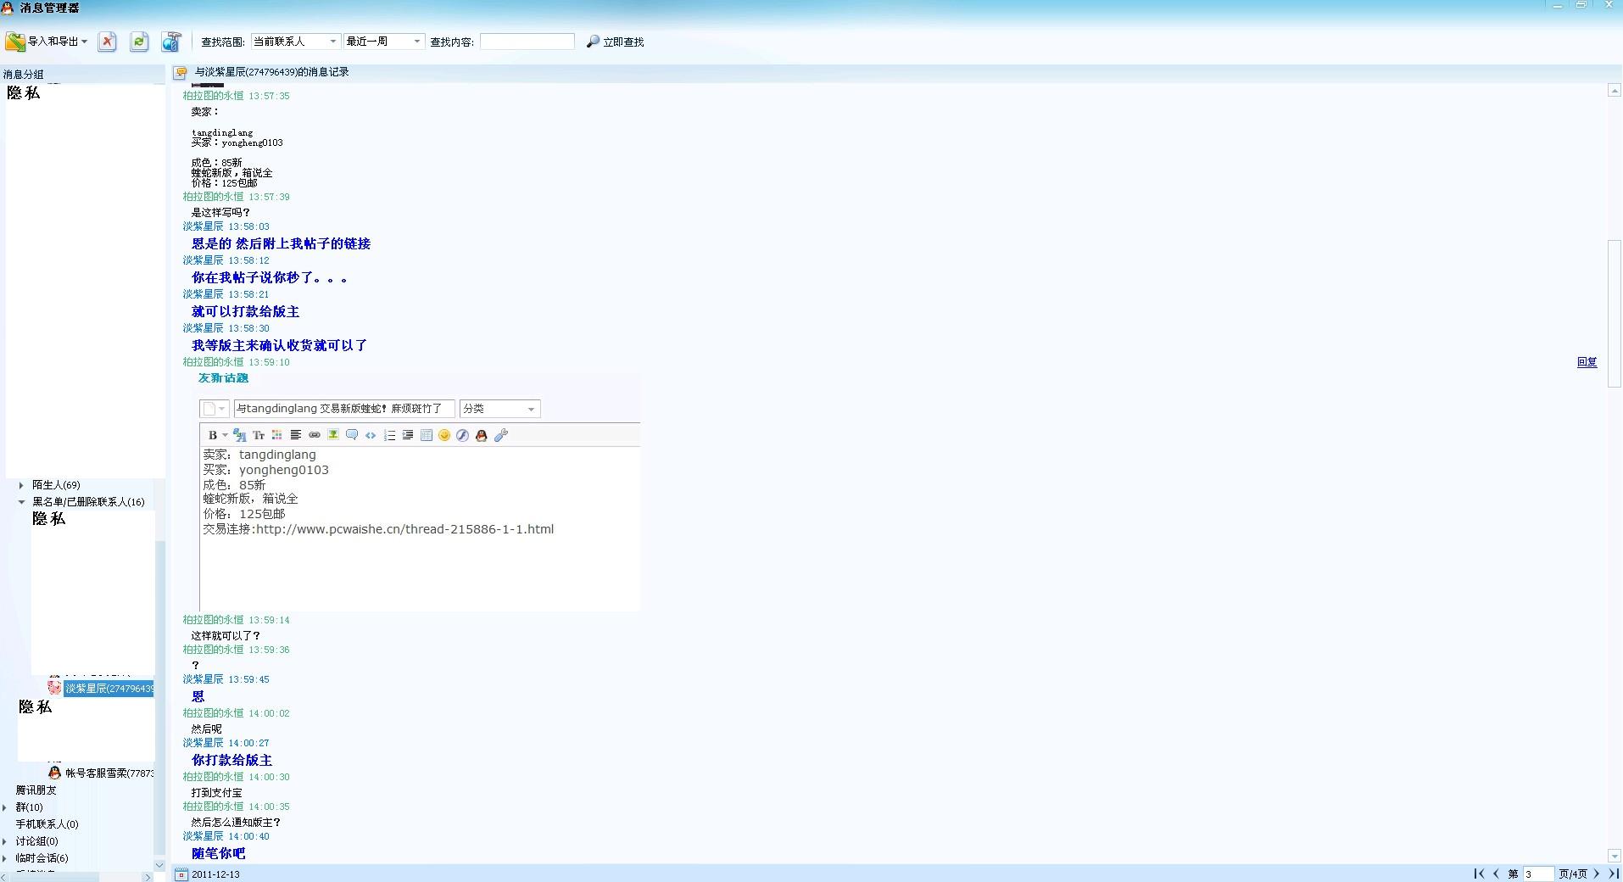Screen dimensions: 1623x882
Task: Expand the 群(10) group
Action: 5,807
